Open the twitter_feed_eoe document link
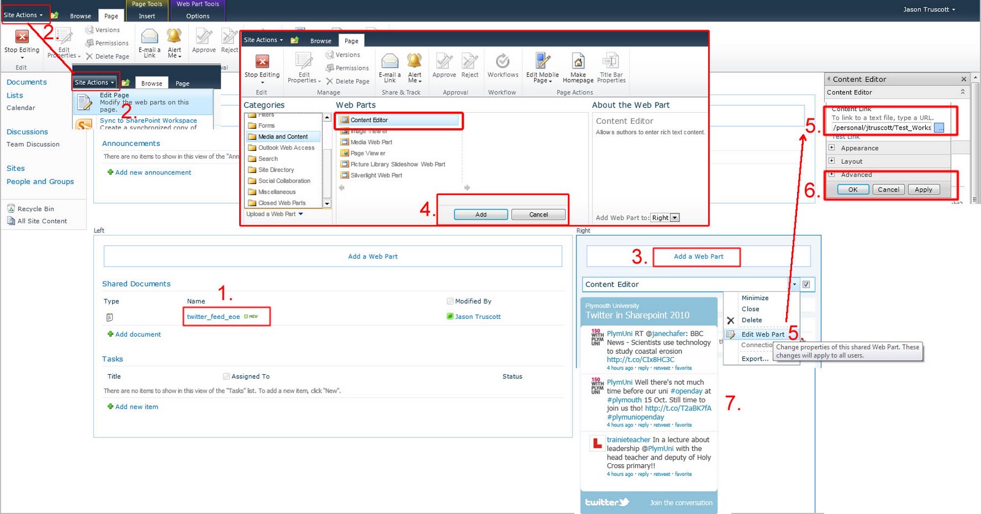 tap(213, 316)
